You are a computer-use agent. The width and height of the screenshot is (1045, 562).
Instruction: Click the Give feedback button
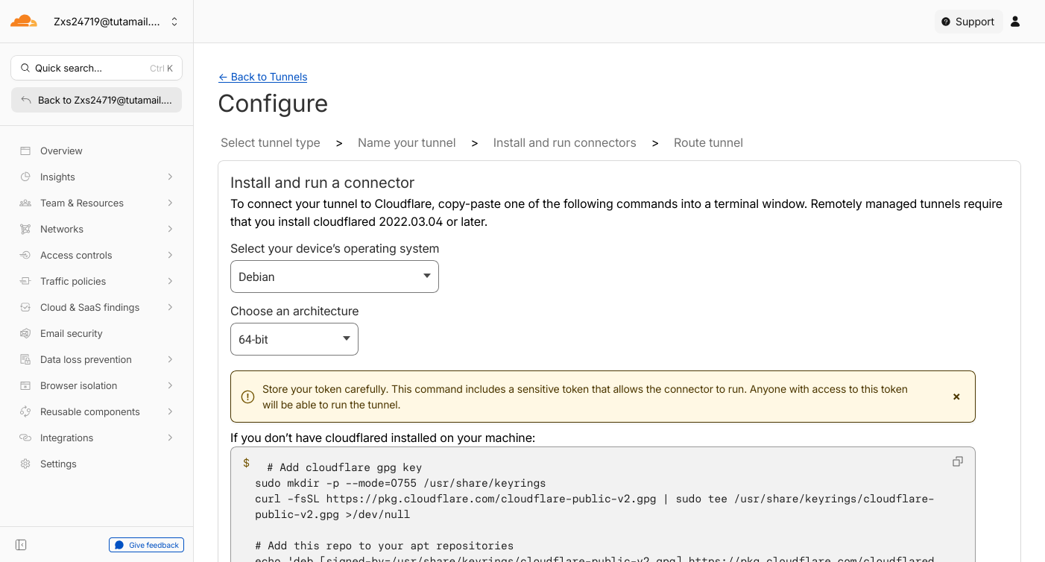[147, 545]
